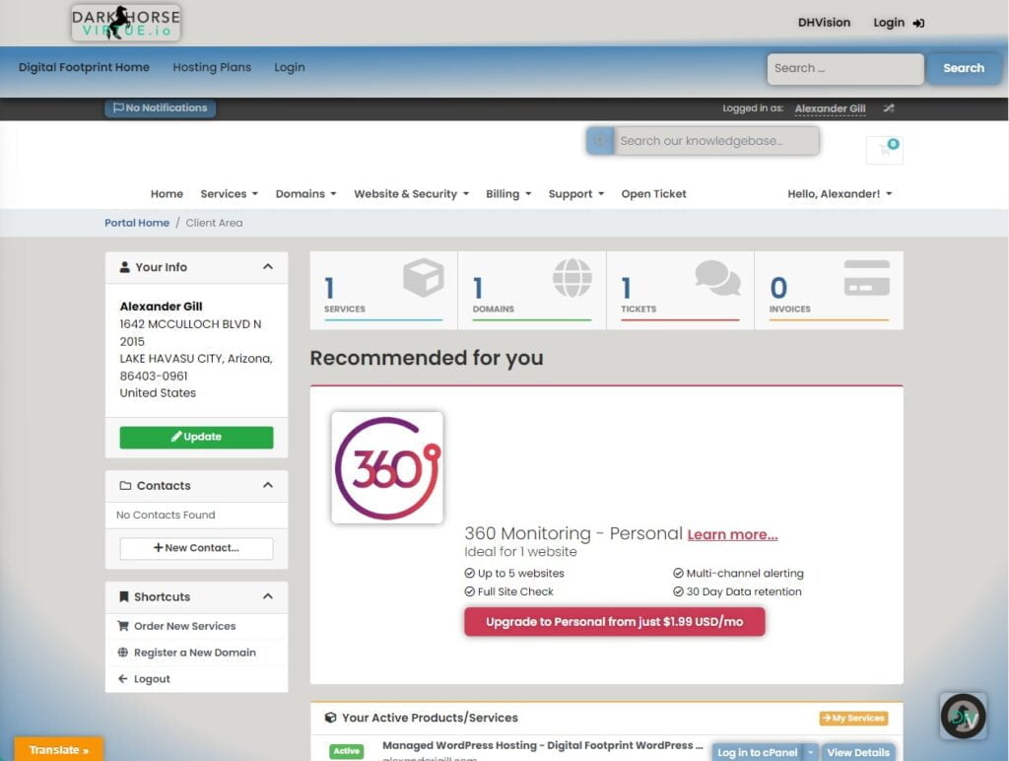Collapse the Contacts panel chevron

coord(268,485)
